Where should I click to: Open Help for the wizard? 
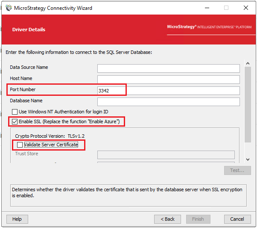17,219
